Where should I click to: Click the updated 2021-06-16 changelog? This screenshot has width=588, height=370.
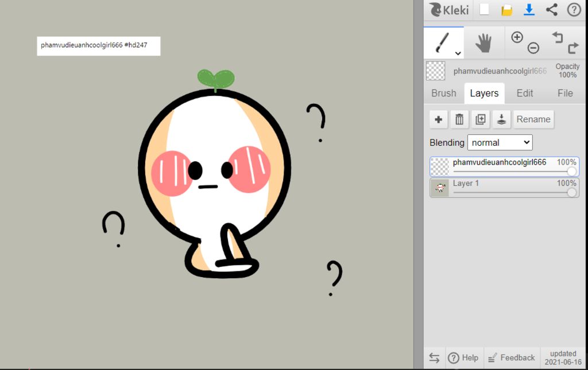tap(563, 358)
